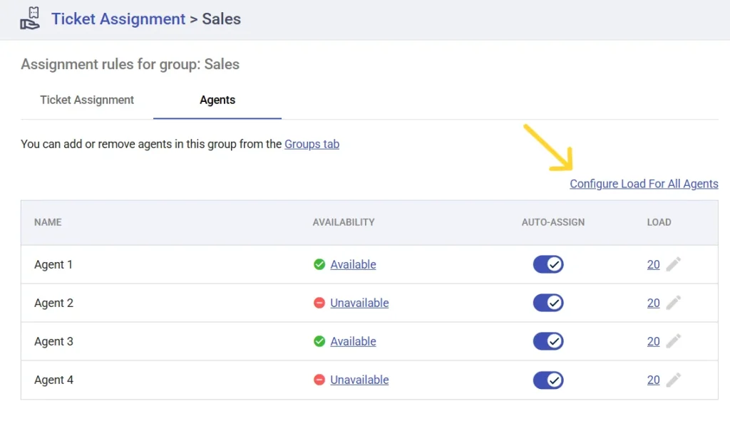Select the Agent 2 name cell
The width and height of the screenshot is (730, 421).
pos(53,303)
